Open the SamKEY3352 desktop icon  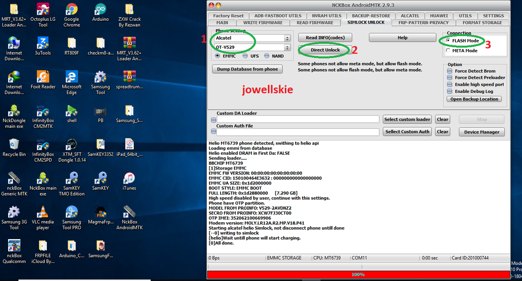[x=100, y=147]
